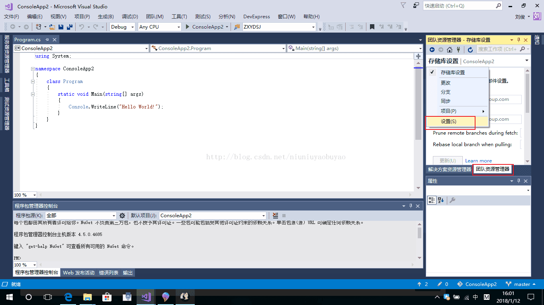Viewport: 544px width, 305px height.
Task: Select 设置(S) in the dropdown menu
Action: (x=448, y=122)
